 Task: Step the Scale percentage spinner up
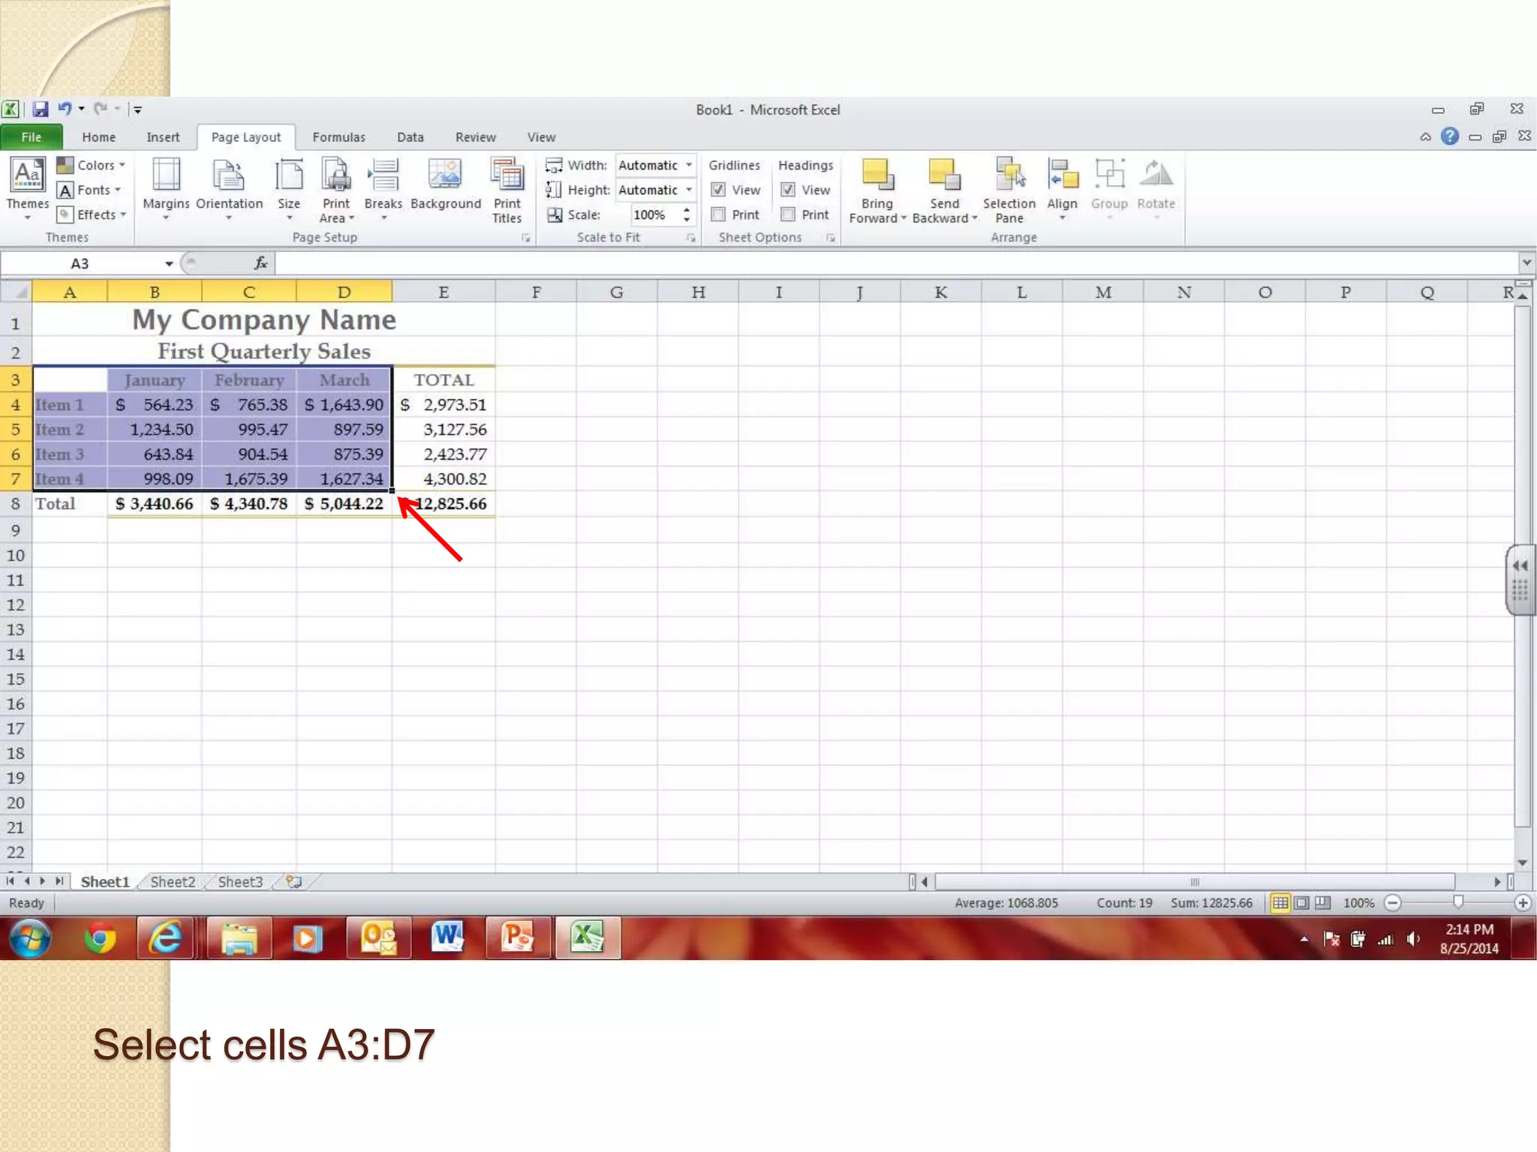[686, 210]
